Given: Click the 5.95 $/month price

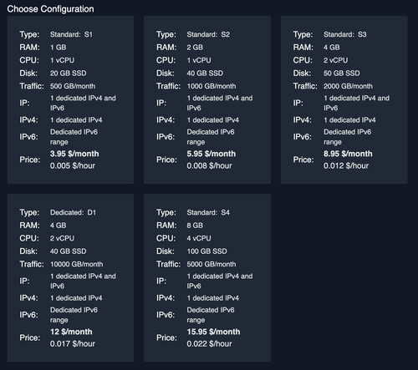Looking at the screenshot, I should (x=212, y=154).
